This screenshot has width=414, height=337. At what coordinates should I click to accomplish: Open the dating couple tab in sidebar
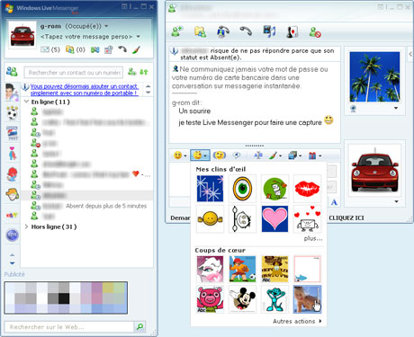coord(13,154)
